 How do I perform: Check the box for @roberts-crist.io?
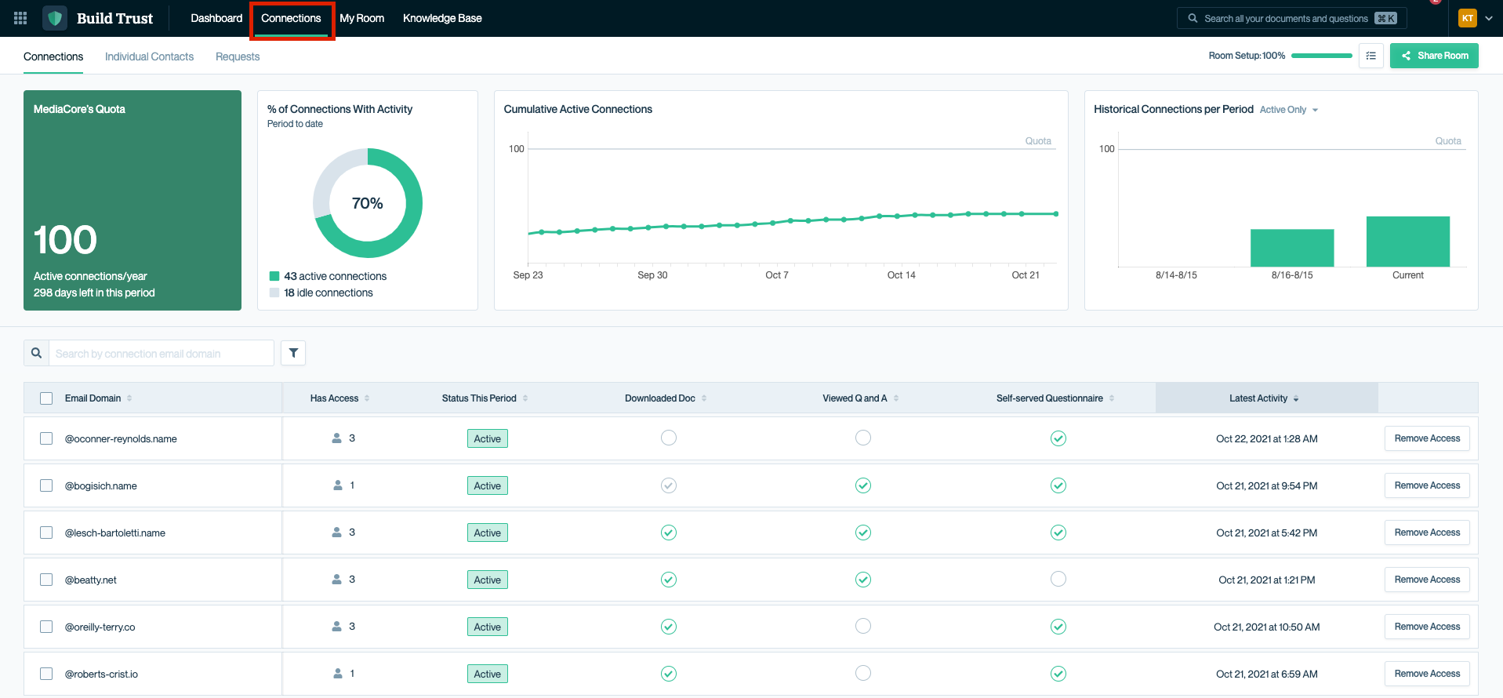pyautogui.click(x=46, y=674)
